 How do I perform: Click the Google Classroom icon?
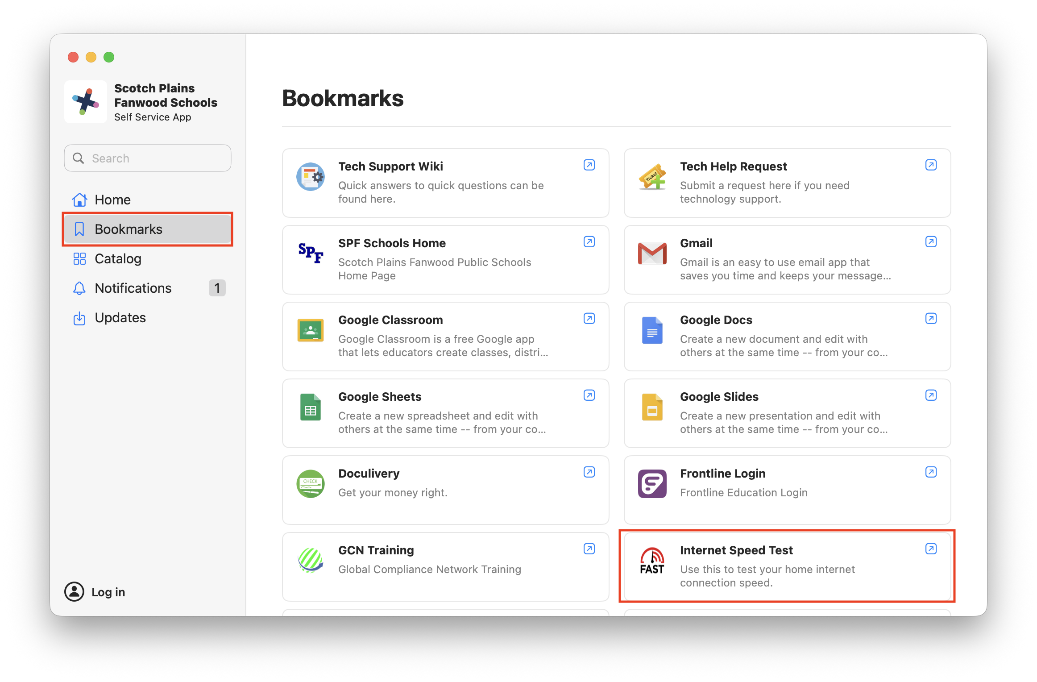tap(311, 330)
